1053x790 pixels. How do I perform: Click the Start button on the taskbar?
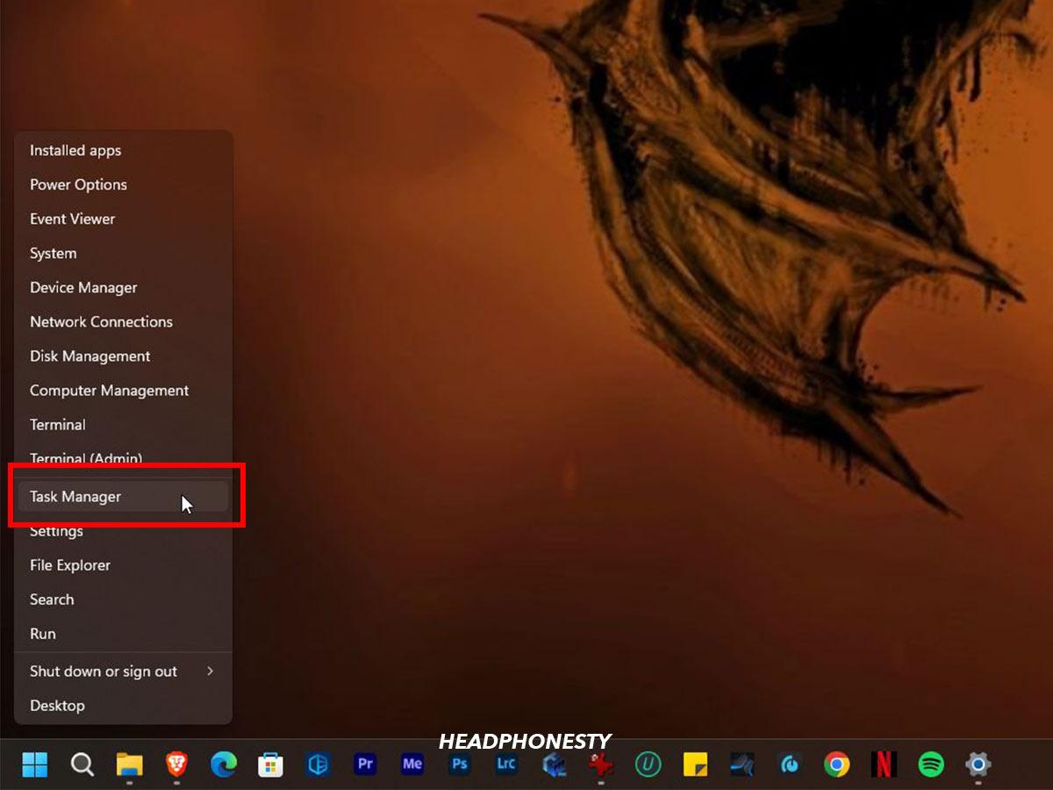34,765
